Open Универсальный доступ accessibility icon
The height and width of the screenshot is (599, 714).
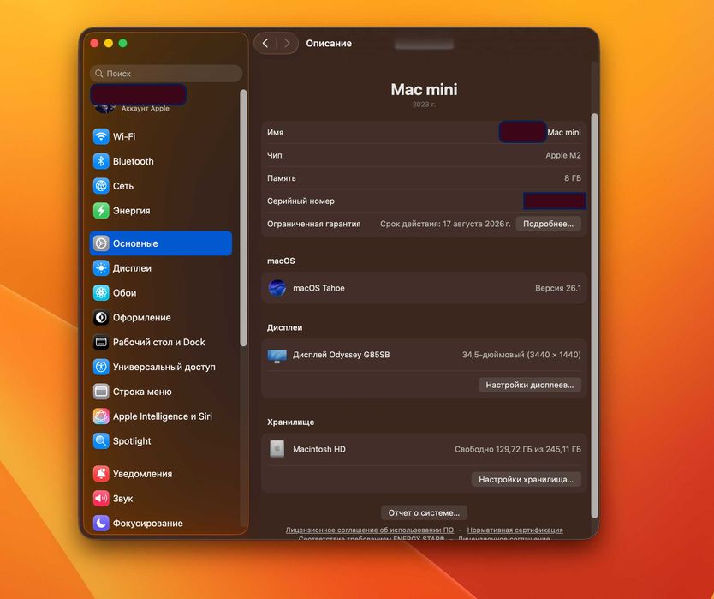101,367
